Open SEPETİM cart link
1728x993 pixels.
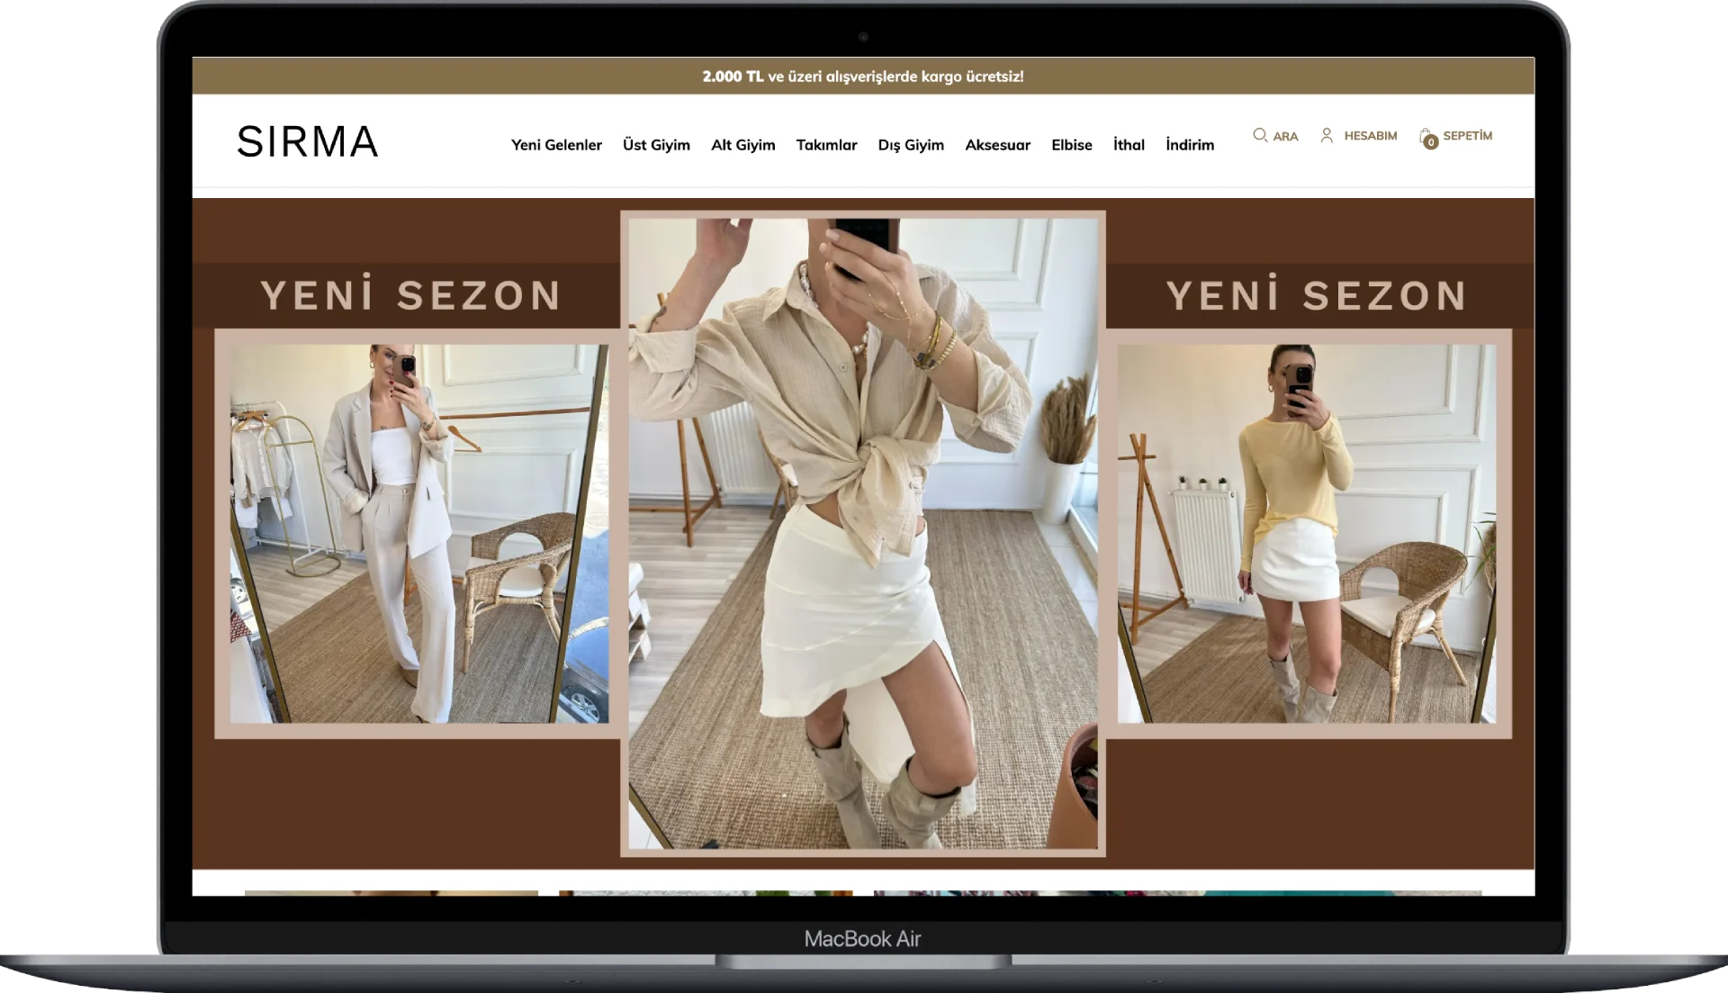pos(1467,136)
